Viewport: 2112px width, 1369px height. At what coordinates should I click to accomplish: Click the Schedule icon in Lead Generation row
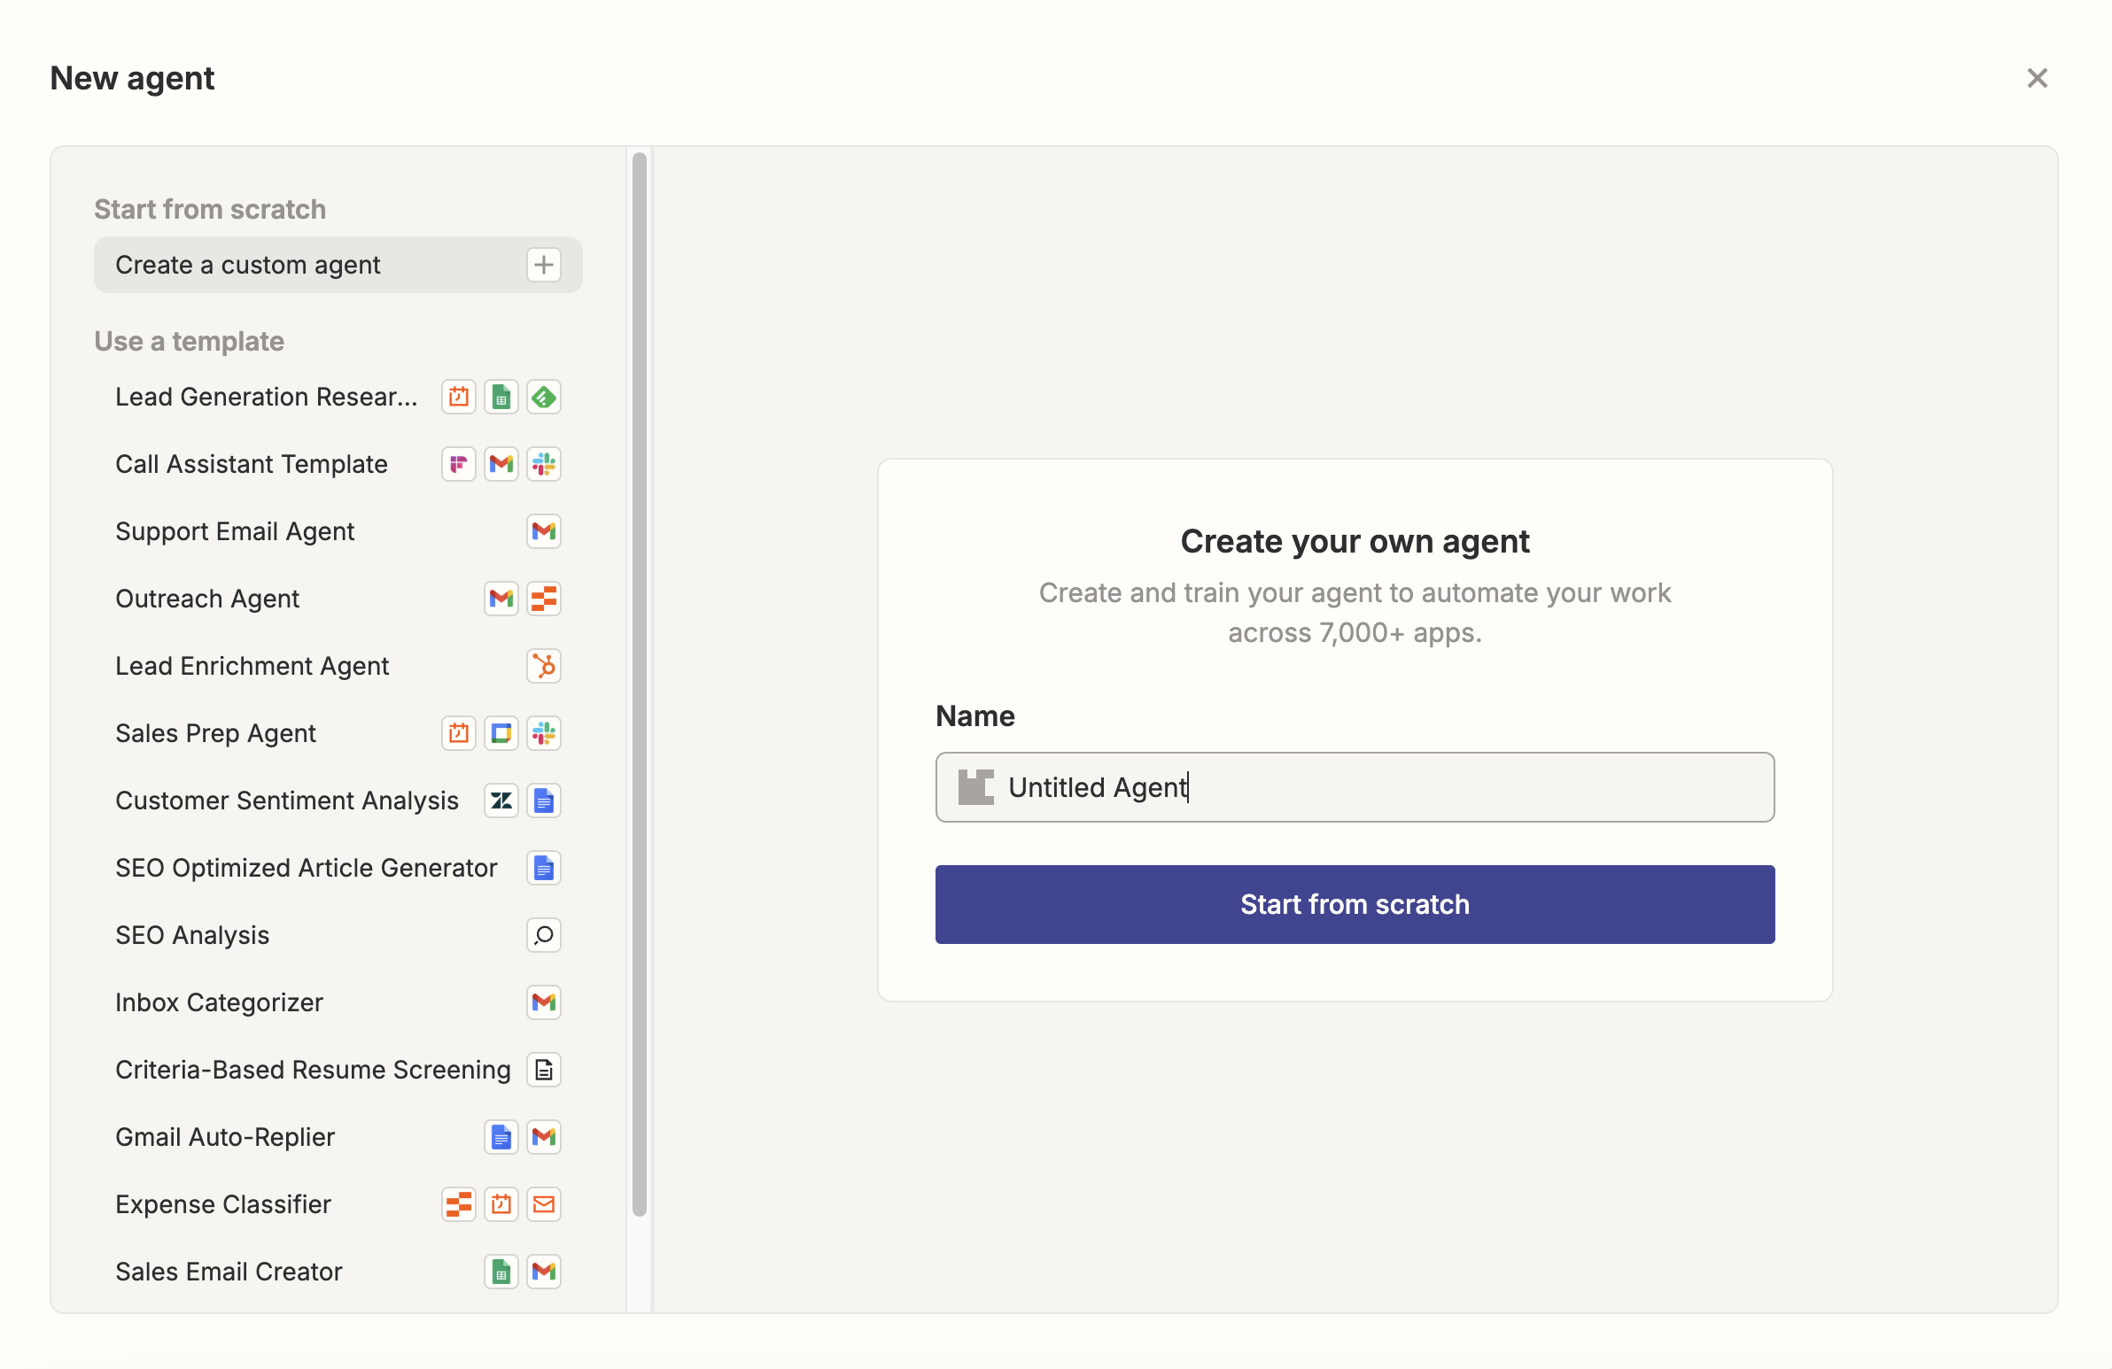point(458,397)
